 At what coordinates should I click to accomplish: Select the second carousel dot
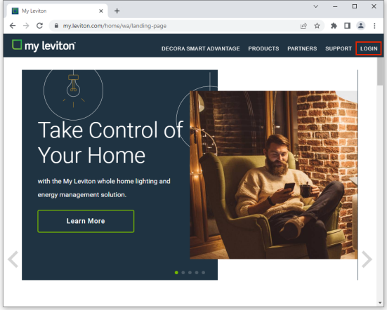(x=183, y=273)
